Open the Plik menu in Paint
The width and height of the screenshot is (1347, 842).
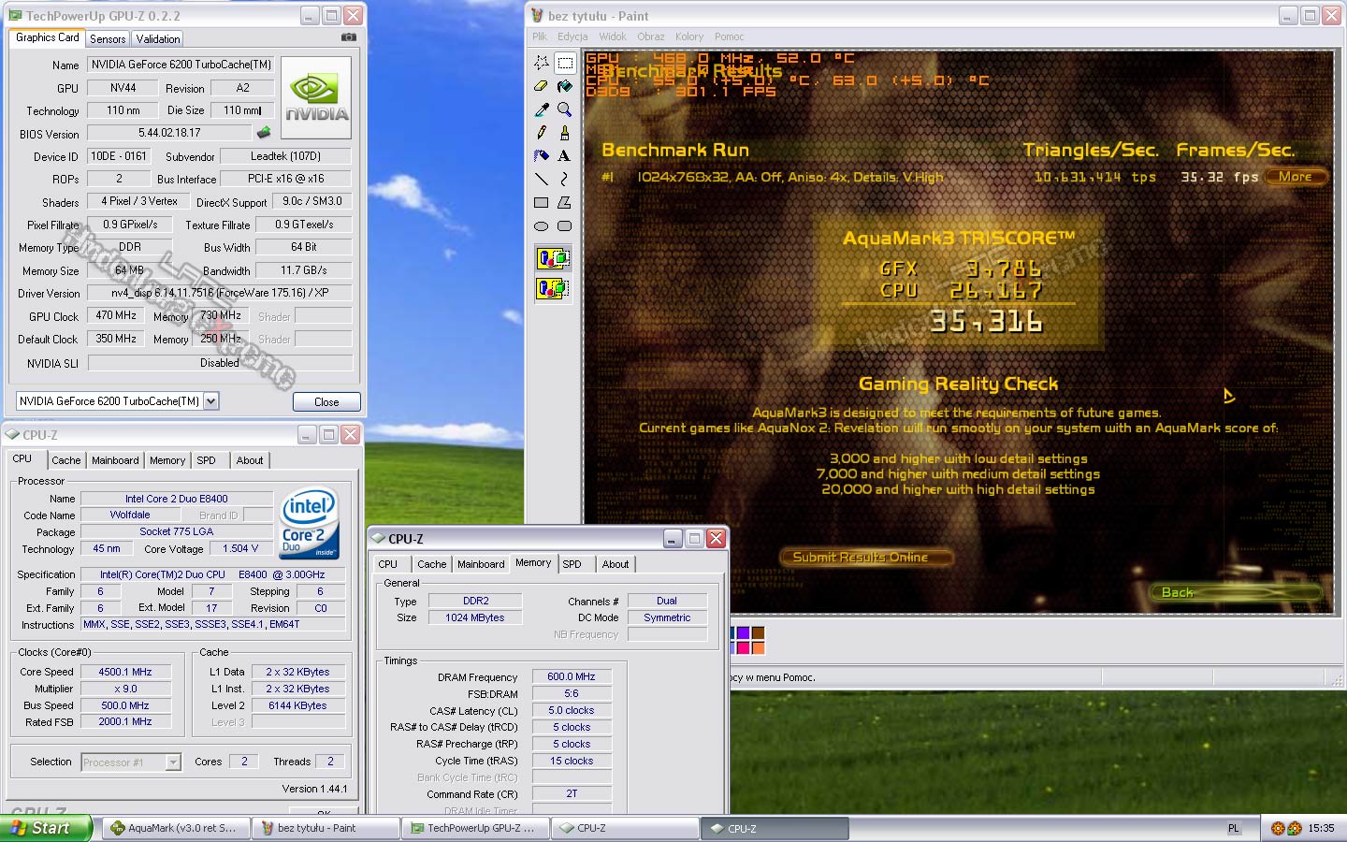point(540,36)
